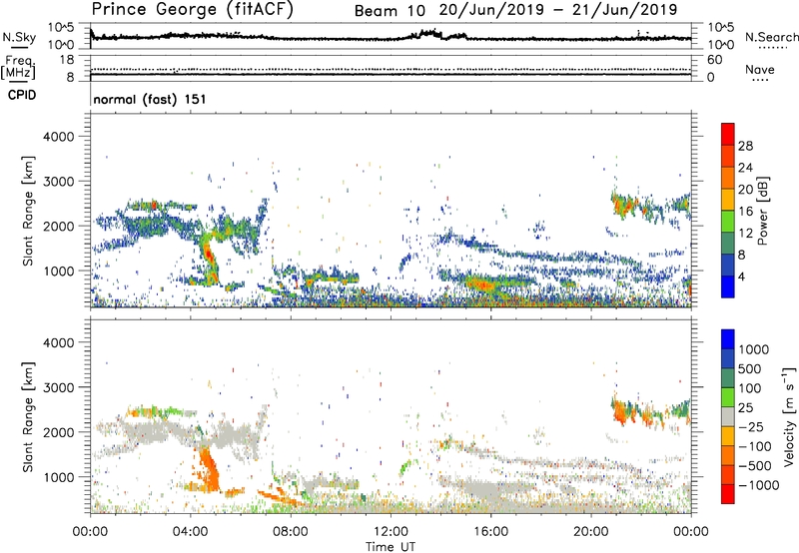Click the velocity panel 'Slant Range [km]' label

pos(28,416)
